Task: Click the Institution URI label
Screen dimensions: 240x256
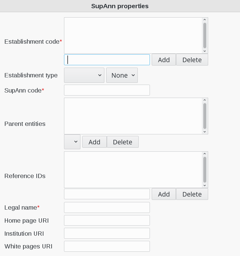Action: 24,234
